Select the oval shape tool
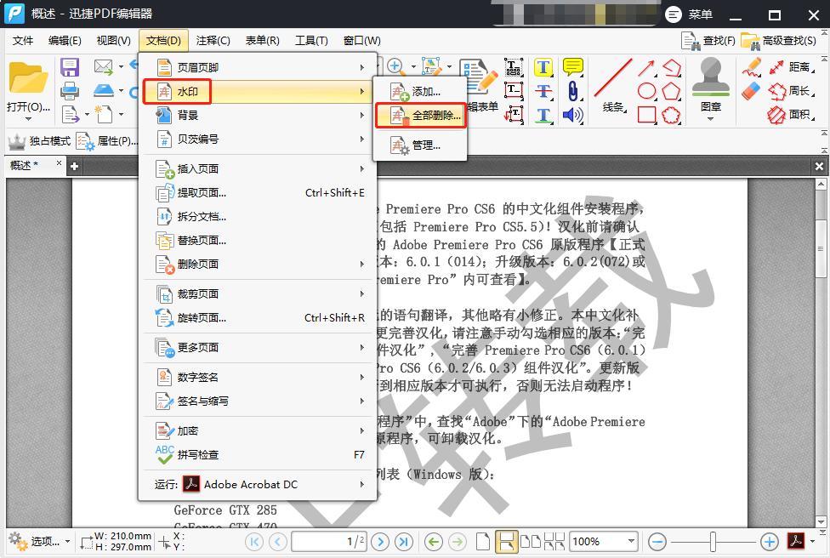The image size is (830, 558). (x=647, y=91)
